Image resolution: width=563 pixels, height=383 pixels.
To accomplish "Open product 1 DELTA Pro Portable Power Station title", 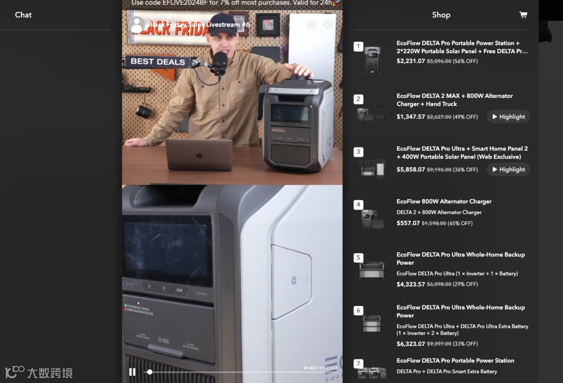I will point(462,47).
